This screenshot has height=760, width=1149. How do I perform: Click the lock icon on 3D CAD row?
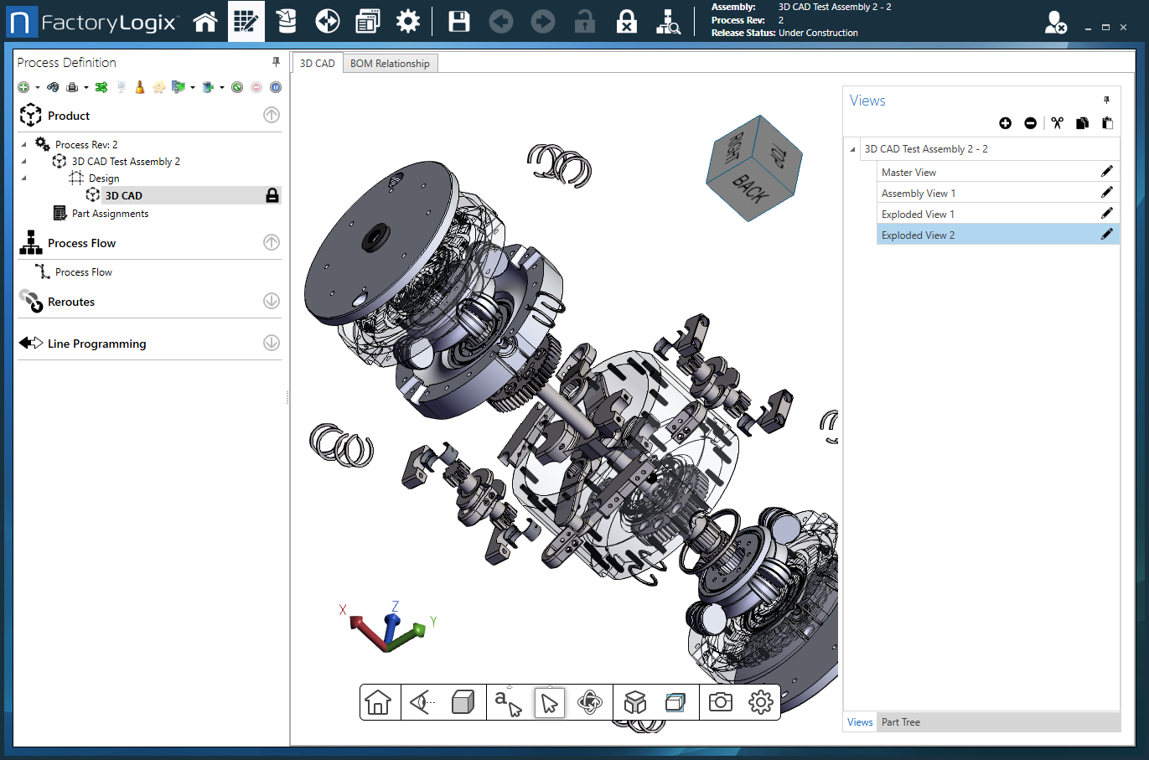point(272,195)
